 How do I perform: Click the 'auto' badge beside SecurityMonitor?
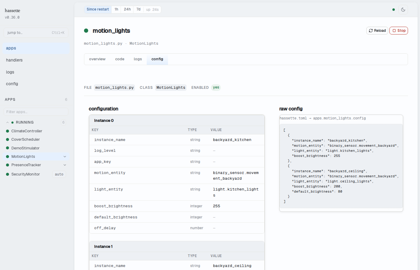click(x=59, y=174)
